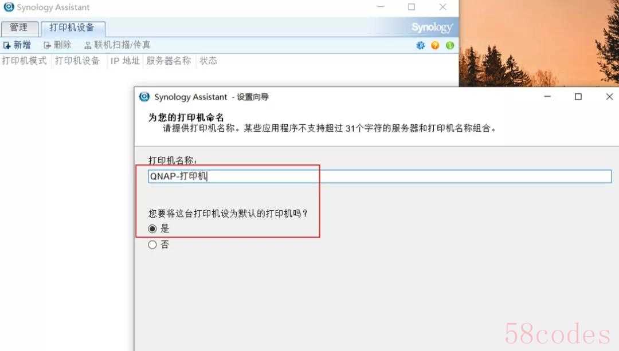Image resolution: width=619 pixels, height=351 pixels.
Task: Click the IP 地址 column header
Action: click(125, 61)
